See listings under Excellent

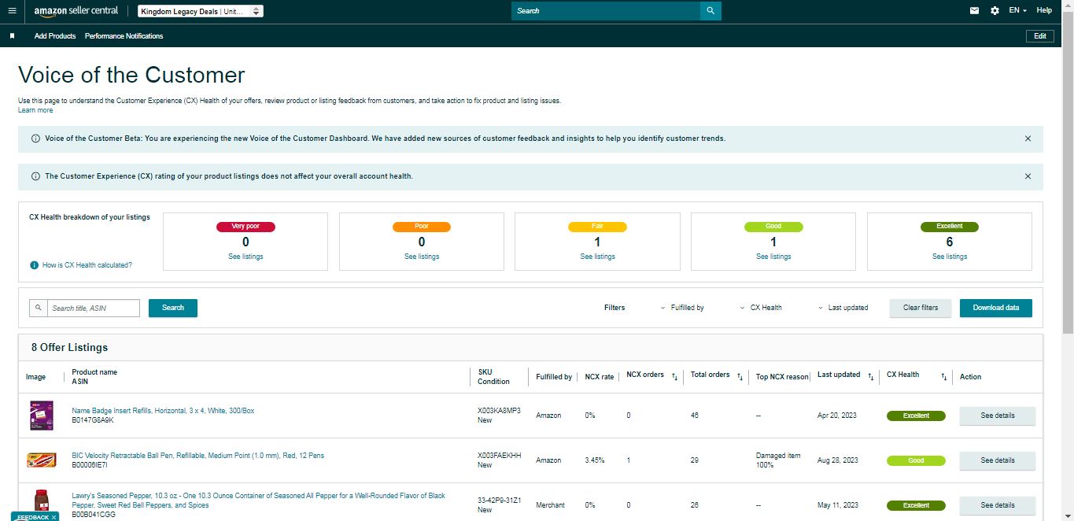click(x=950, y=257)
